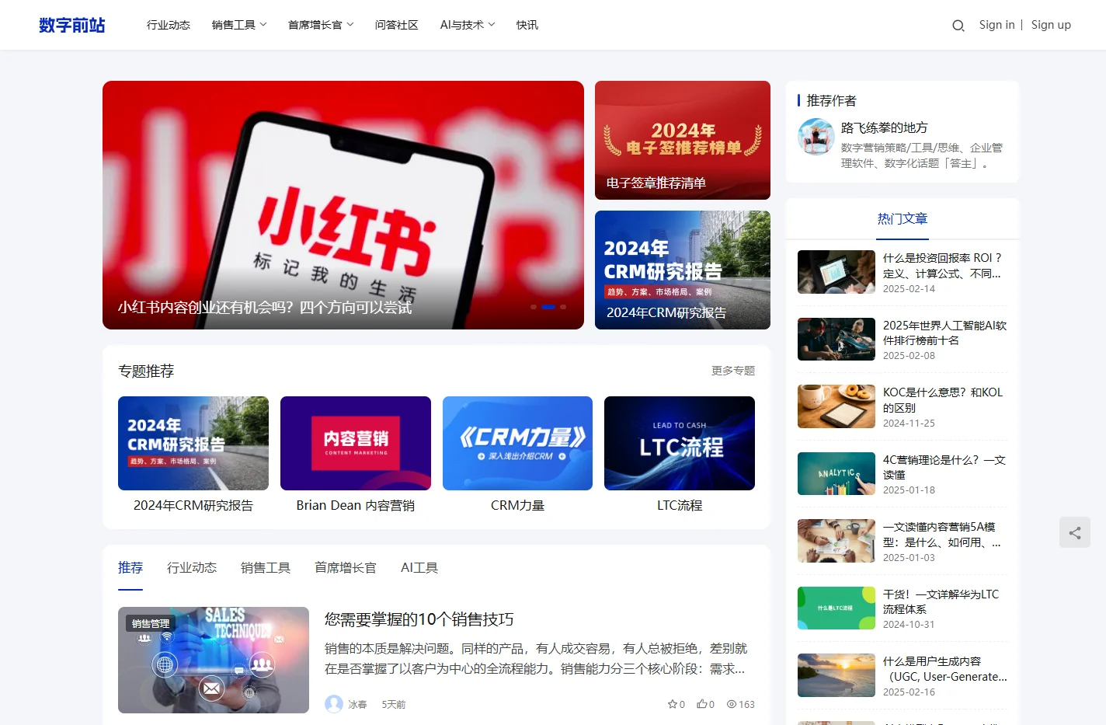The image size is (1106, 725).
Task: Open hot article 什么是投资回报率 ROI
Action: (942, 266)
